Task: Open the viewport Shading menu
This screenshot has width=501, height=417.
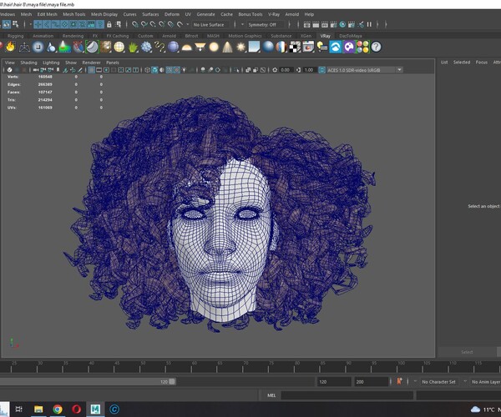Action: pos(28,63)
